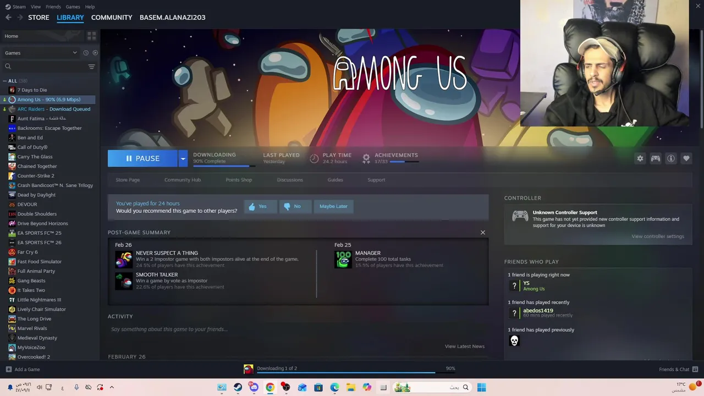This screenshot has height=396, width=704.
Task: Open the Community Hub link
Action: pos(183,180)
